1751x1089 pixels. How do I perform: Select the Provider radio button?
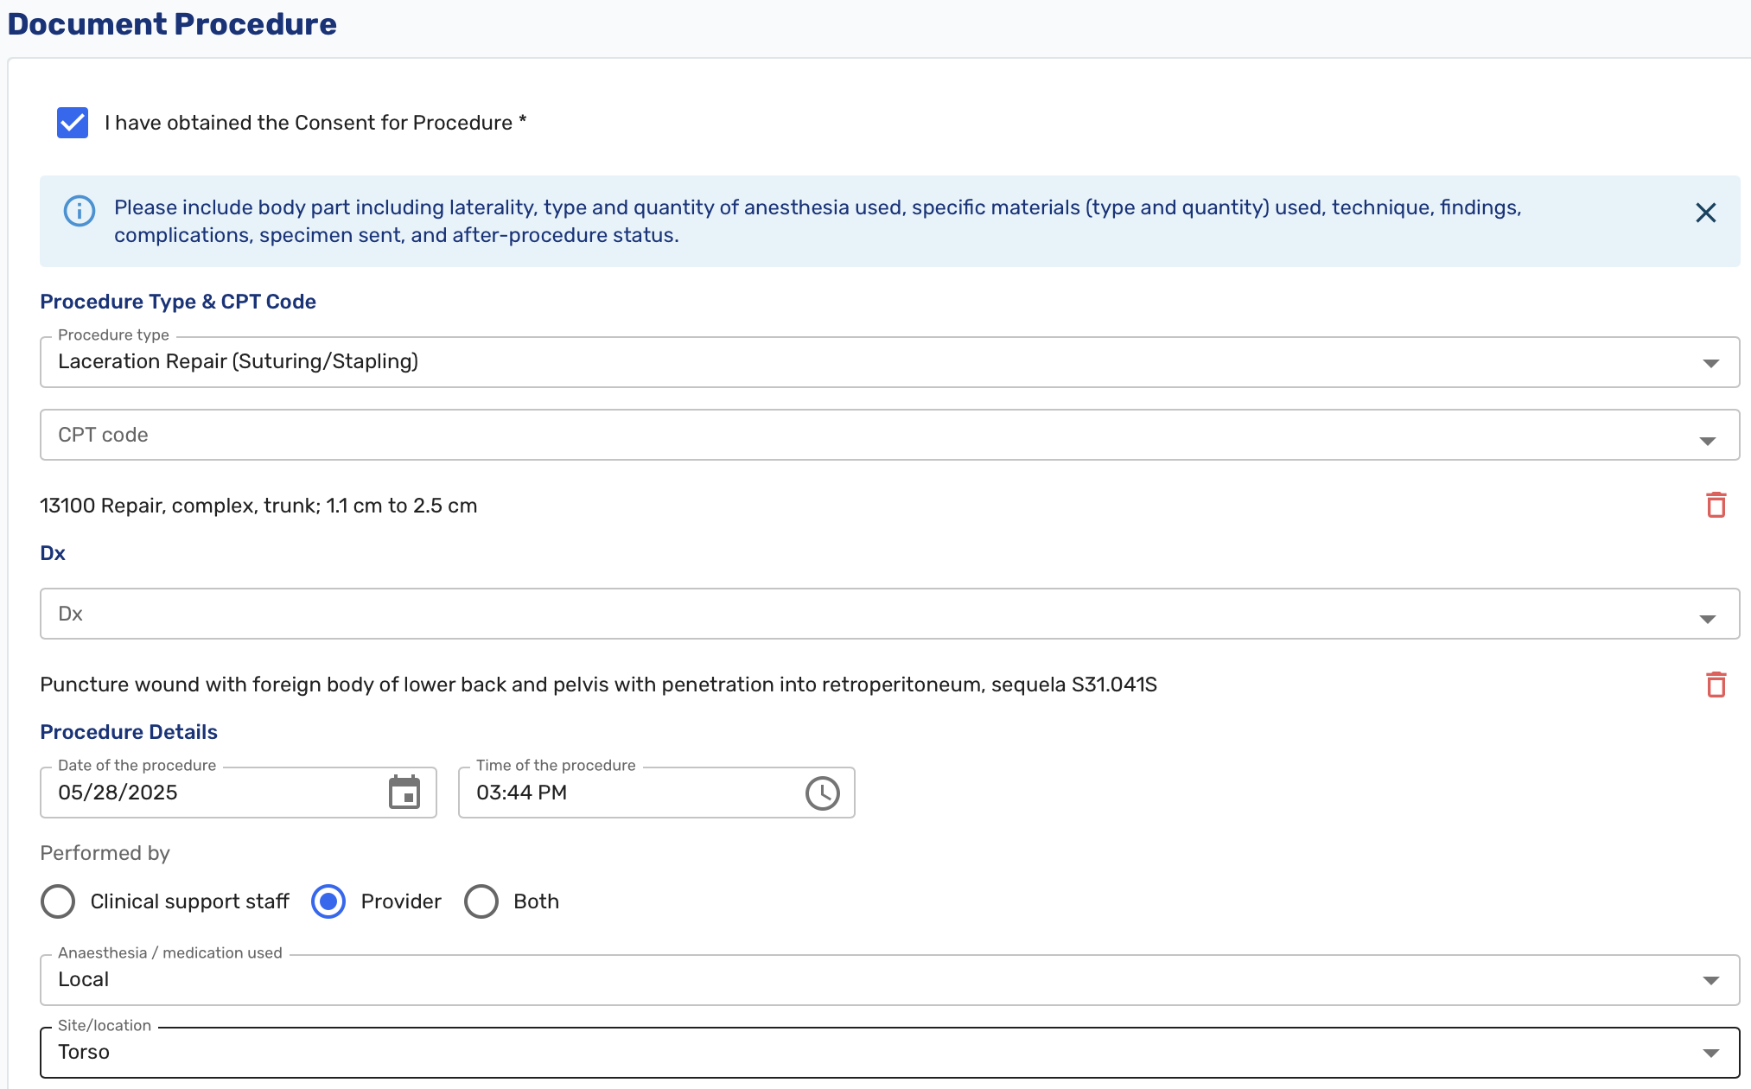tap(328, 901)
